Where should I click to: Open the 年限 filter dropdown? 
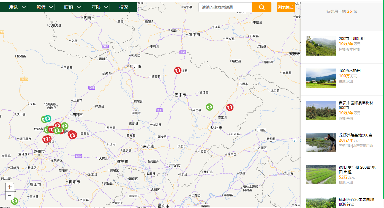tap(100, 7)
